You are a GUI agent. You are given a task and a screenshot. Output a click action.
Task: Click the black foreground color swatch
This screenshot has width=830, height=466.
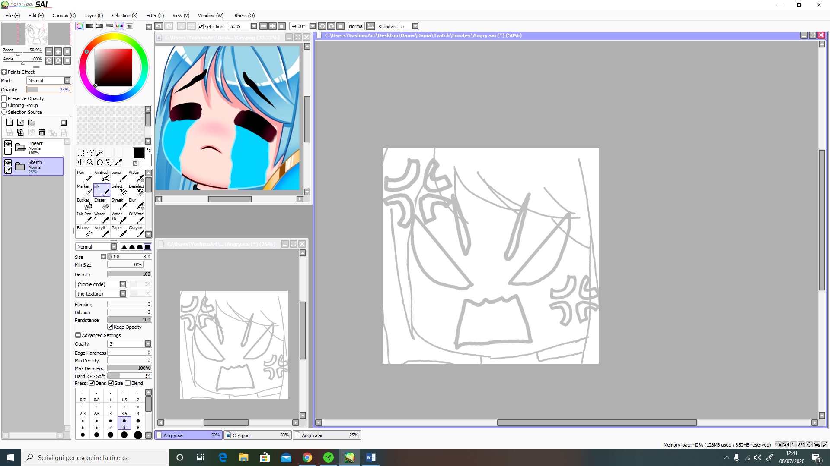pos(138,153)
